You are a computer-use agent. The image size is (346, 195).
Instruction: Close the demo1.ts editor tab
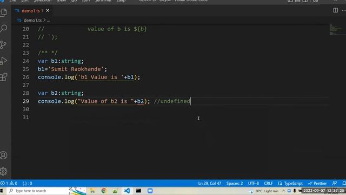point(48,11)
